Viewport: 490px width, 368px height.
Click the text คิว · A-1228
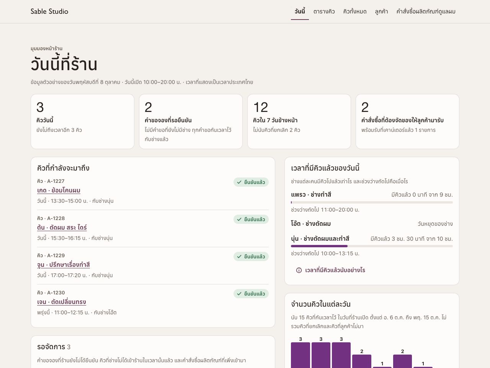tap(51, 219)
